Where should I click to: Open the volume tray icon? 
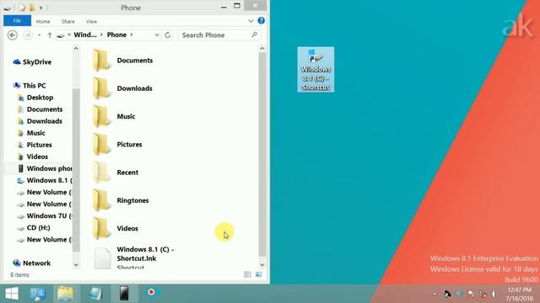[x=495, y=294]
